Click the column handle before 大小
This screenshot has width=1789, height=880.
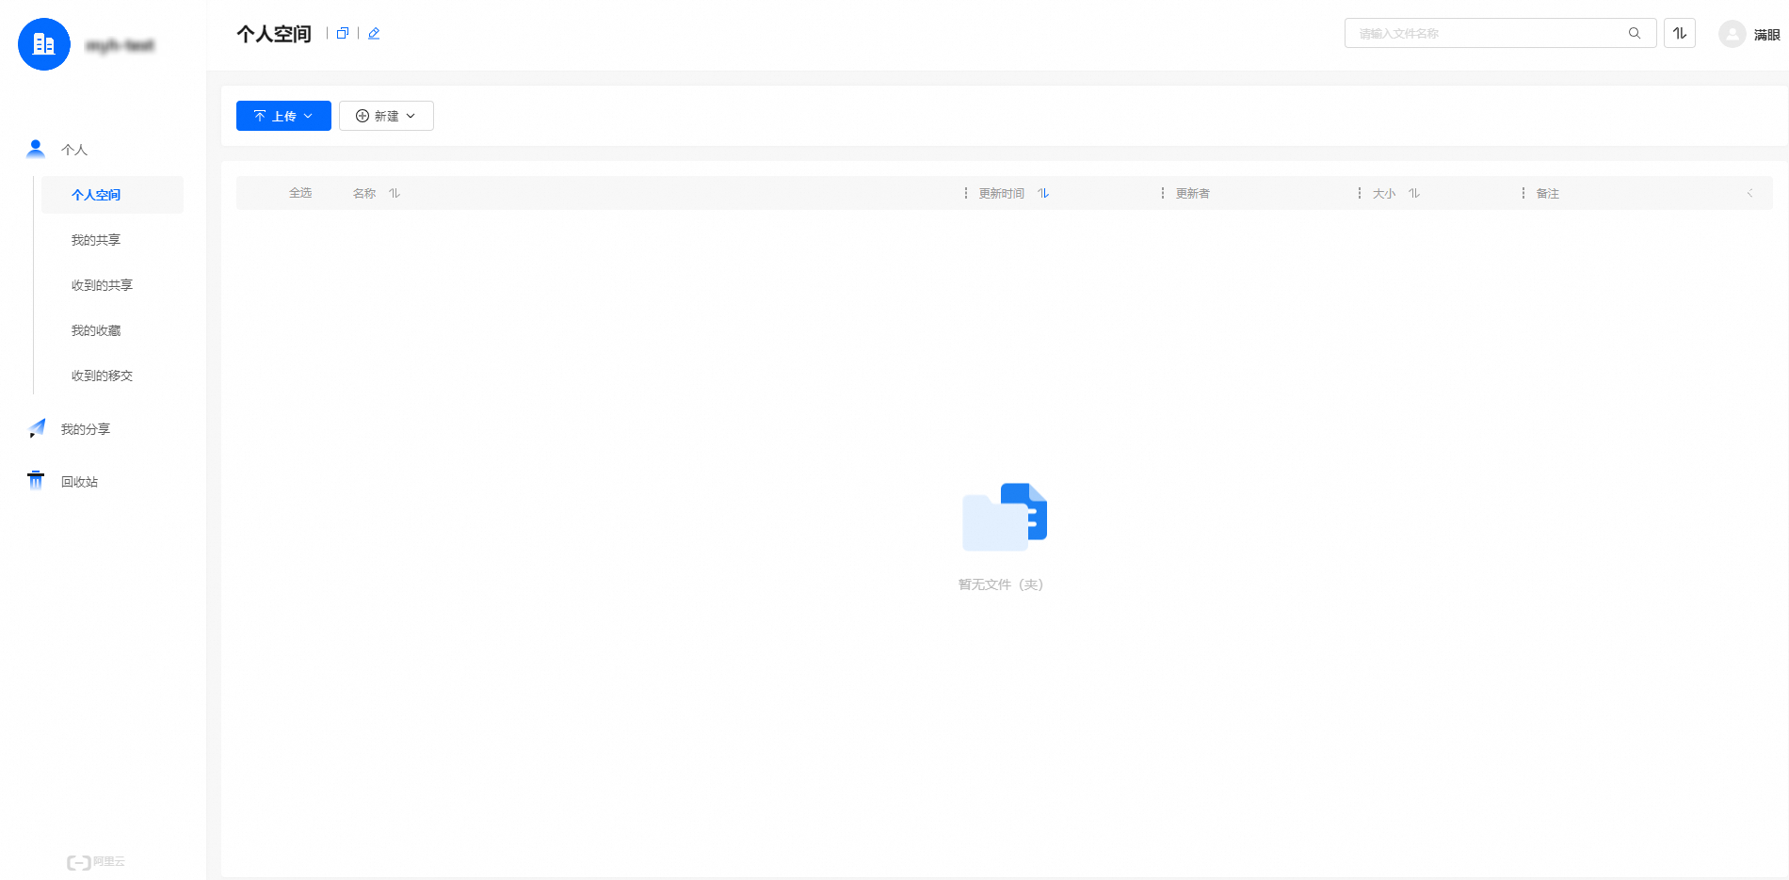[x=1360, y=193]
